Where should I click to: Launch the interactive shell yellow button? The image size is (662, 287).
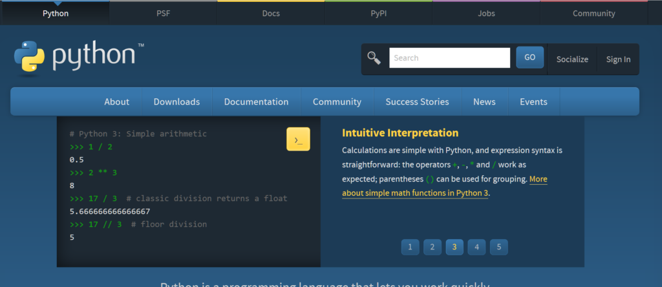click(298, 139)
